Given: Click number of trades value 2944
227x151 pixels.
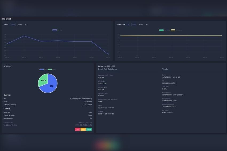Looking at the screenshot, I should [100, 102].
